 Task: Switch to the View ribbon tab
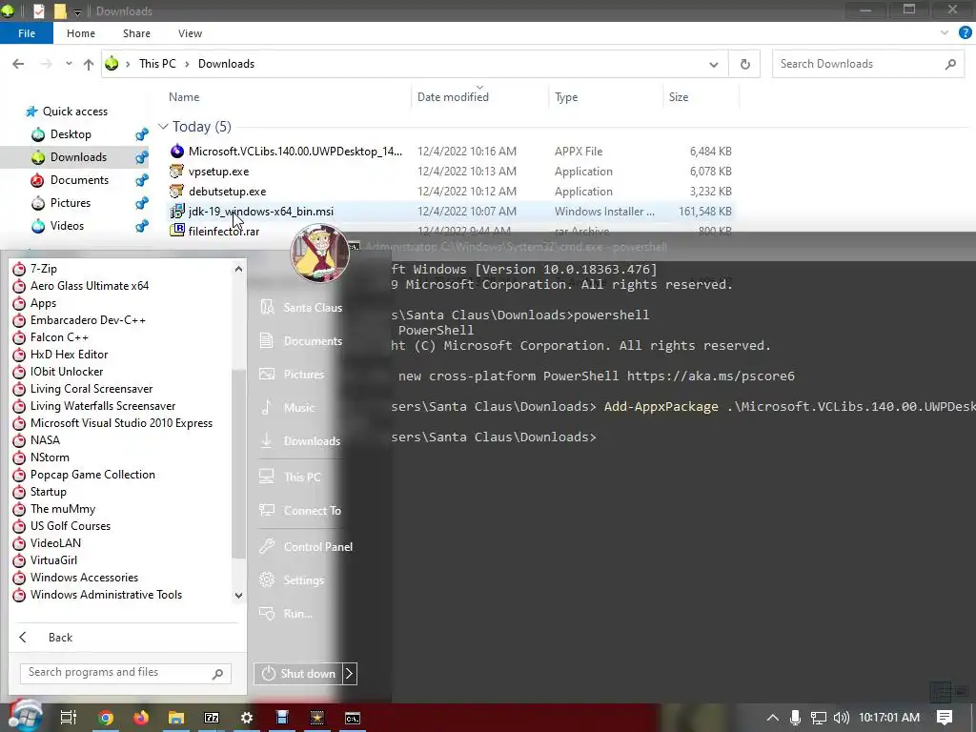click(x=190, y=33)
